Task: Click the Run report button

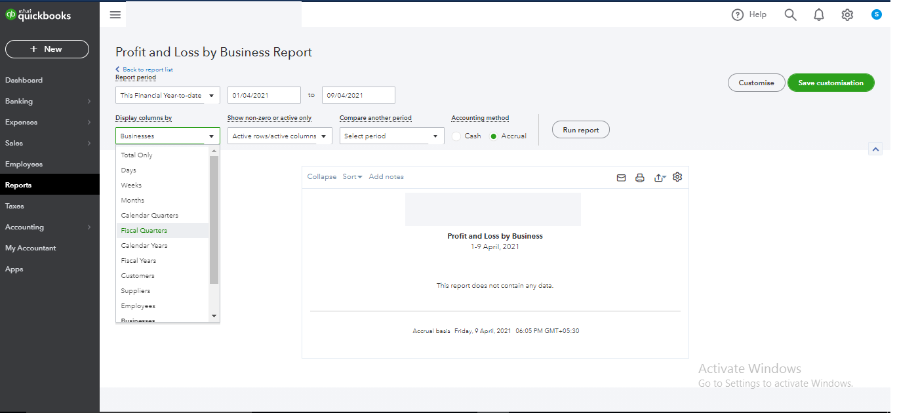Action: click(x=580, y=129)
